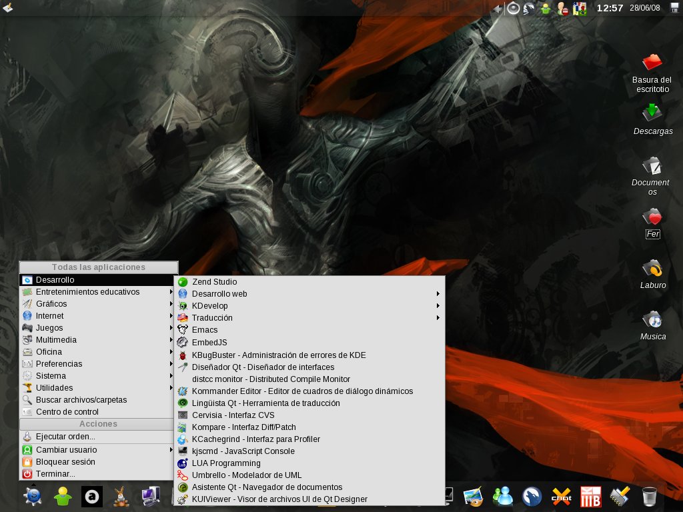Open the Documentos desktop folder
The height and width of the screenshot is (512, 683).
[652, 176]
